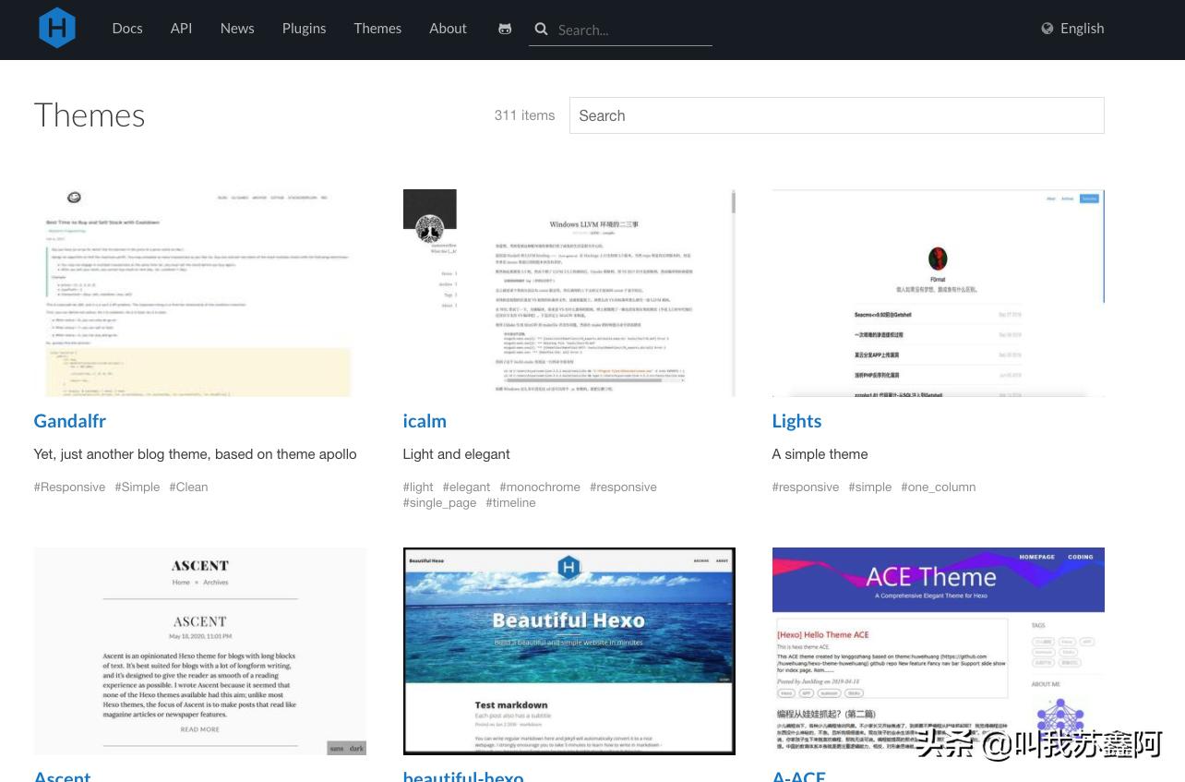Click the Ascent preview thumbnail

coord(199,651)
